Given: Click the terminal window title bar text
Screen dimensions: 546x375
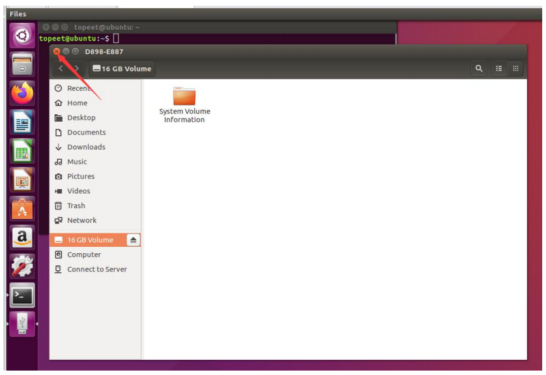Looking at the screenshot, I should [x=107, y=27].
